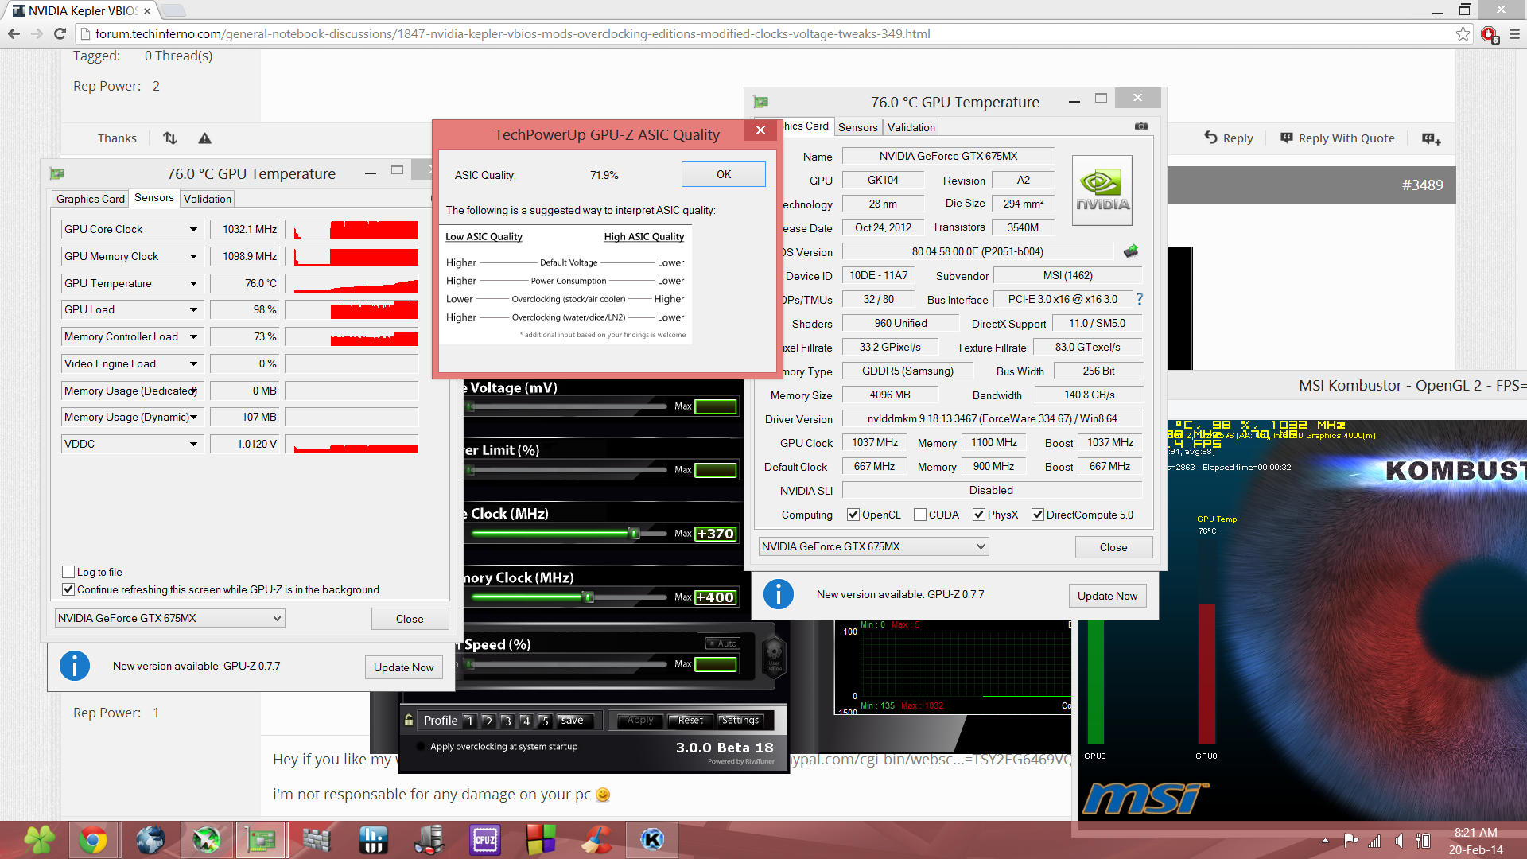Adjust the Memory Clock slider handle

589,597
